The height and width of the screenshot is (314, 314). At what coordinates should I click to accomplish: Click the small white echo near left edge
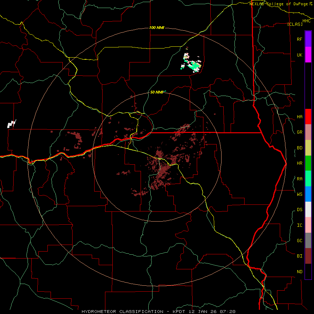point(12,124)
